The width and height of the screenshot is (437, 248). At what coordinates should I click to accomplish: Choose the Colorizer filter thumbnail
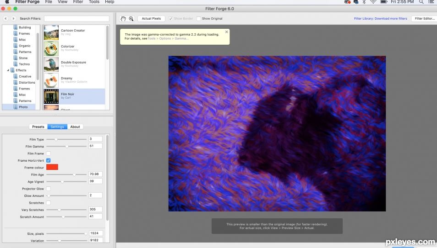[51, 48]
